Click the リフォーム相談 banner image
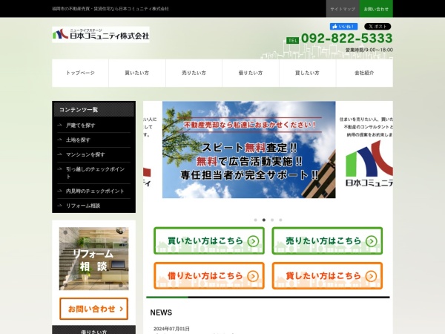This screenshot has height=334, width=445. 93,259
